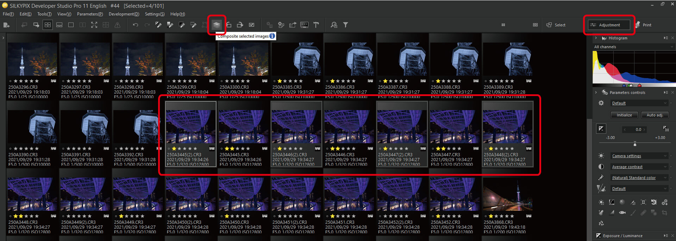Open the All channels histogram dropdown
Image resolution: width=676 pixels, height=241 pixels.
point(634,47)
